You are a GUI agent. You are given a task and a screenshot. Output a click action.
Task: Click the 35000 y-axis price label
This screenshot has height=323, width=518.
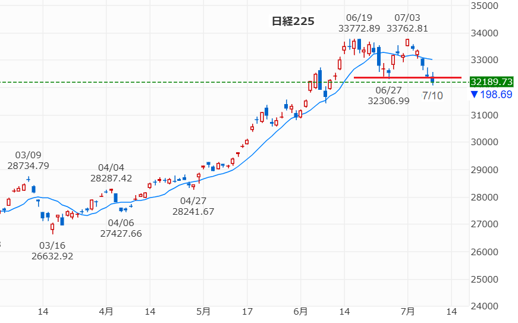click(x=484, y=6)
